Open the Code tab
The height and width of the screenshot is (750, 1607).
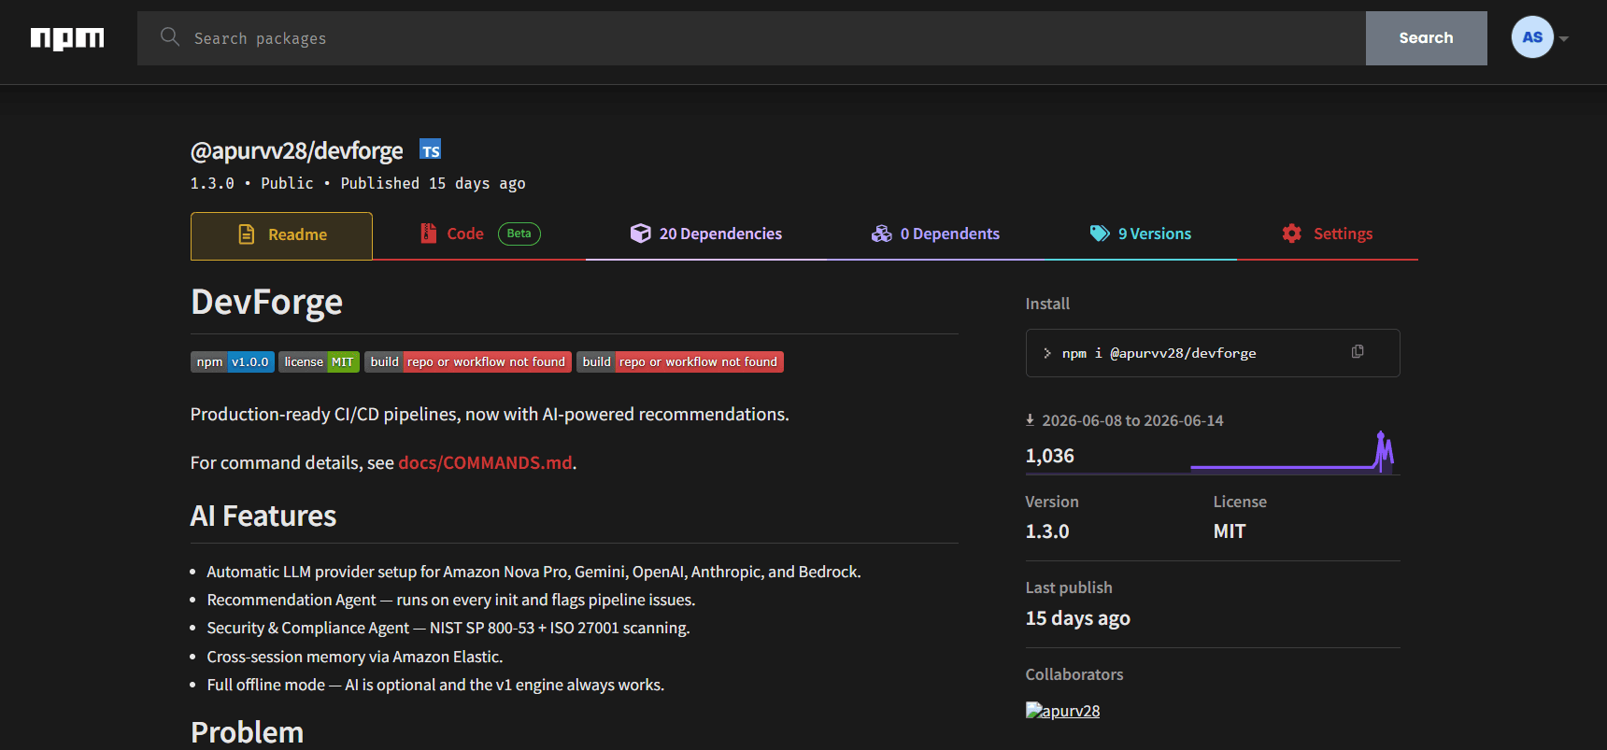[479, 234]
